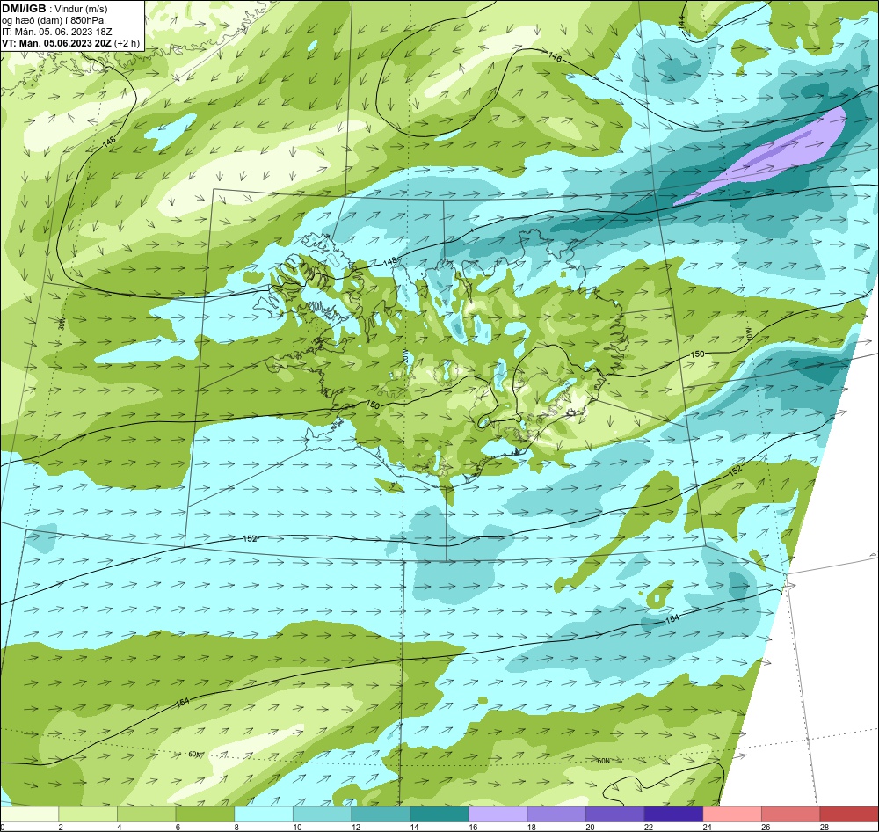Select the legend tick label "8"
879x832 pixels.
click(236, 827)
